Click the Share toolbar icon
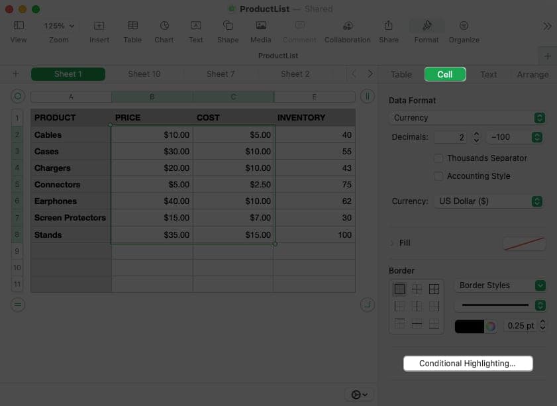Image resolution: width=557 pixels, height=406 pixels. pos(388,26)
